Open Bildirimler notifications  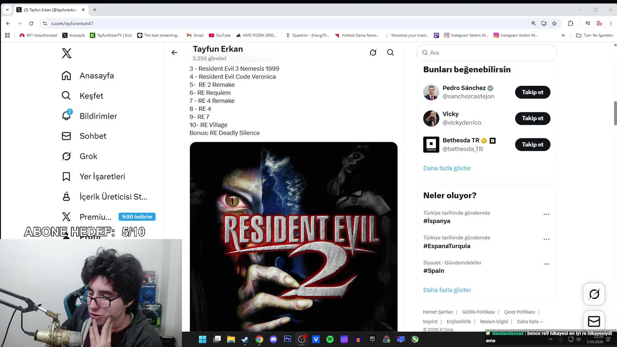(x=89, y=116)
